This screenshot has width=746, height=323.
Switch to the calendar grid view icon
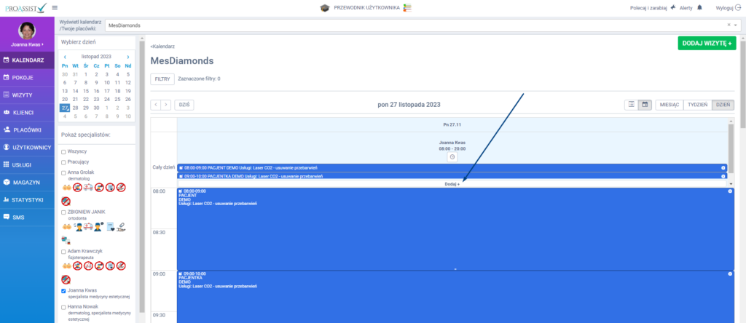click(x=645, y=105)
